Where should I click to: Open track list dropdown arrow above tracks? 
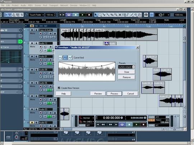tap(26, 26)
